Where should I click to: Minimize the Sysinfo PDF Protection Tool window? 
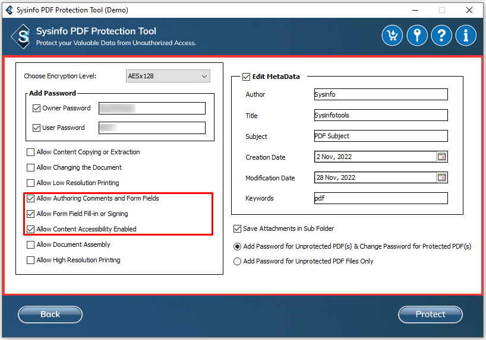pyautogui.click(x=415, y=10)
